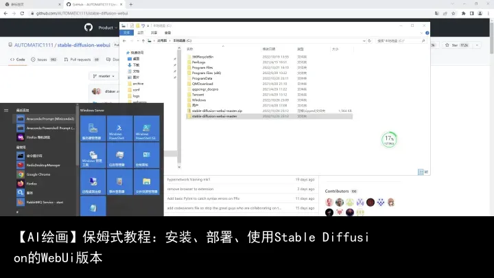The height and width of the screenshot is (278, 494).
Task: Expand the Explorer address bar history dropdown
Action: 364,40
